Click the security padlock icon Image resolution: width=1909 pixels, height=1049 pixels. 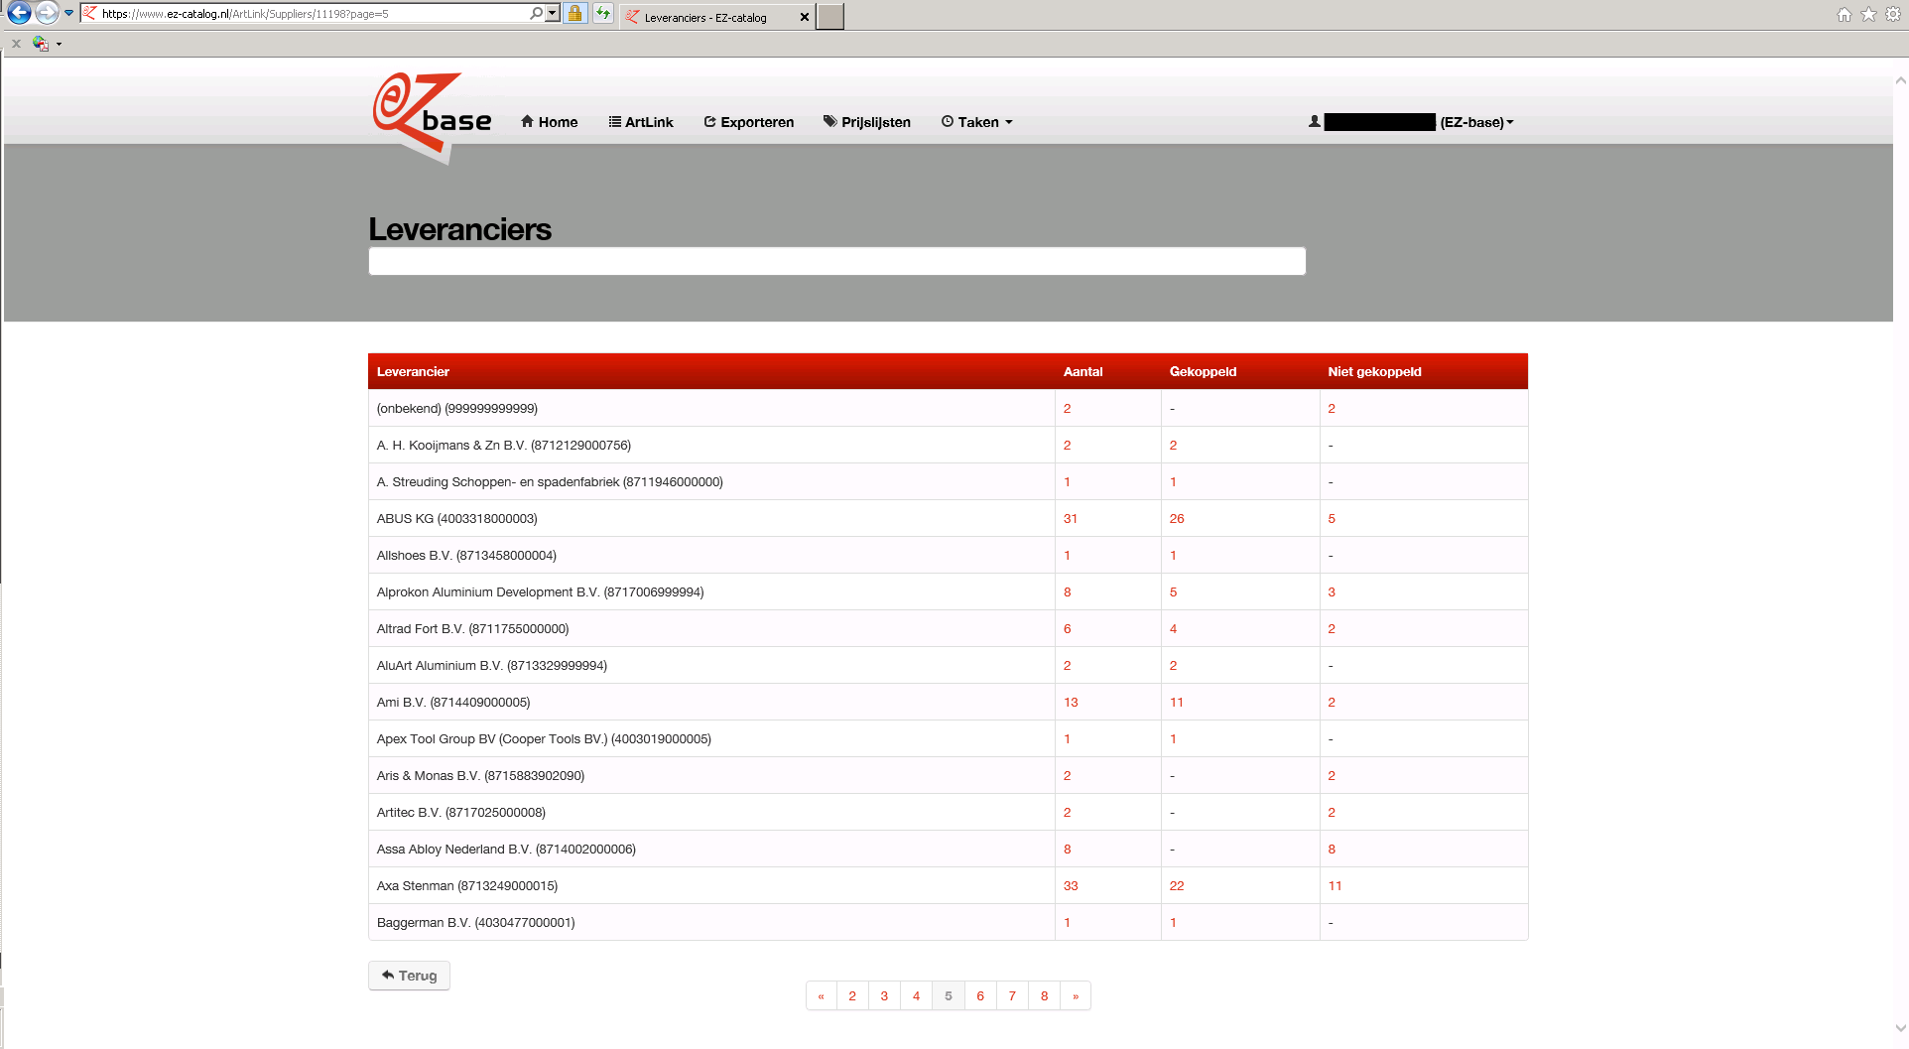tap(574, 13)
